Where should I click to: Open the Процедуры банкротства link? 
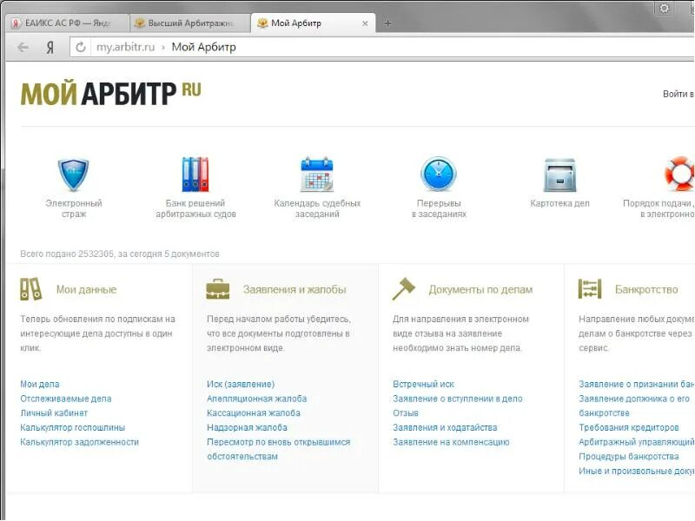[x=628, y=457]
